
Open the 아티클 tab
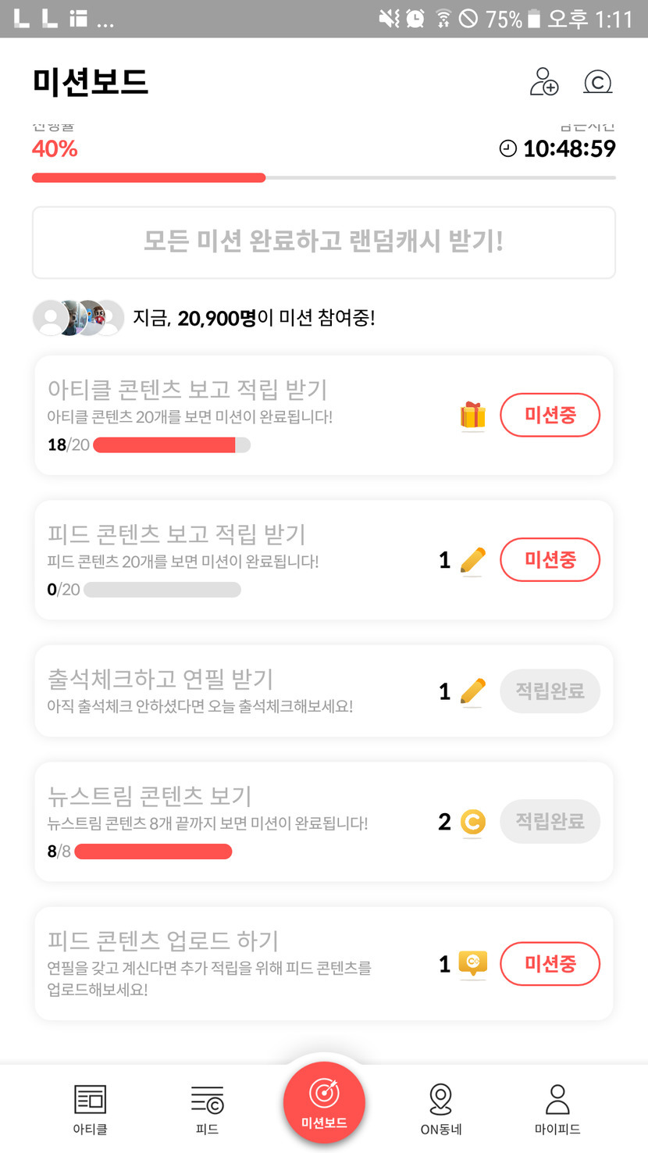coord(90,1109)
